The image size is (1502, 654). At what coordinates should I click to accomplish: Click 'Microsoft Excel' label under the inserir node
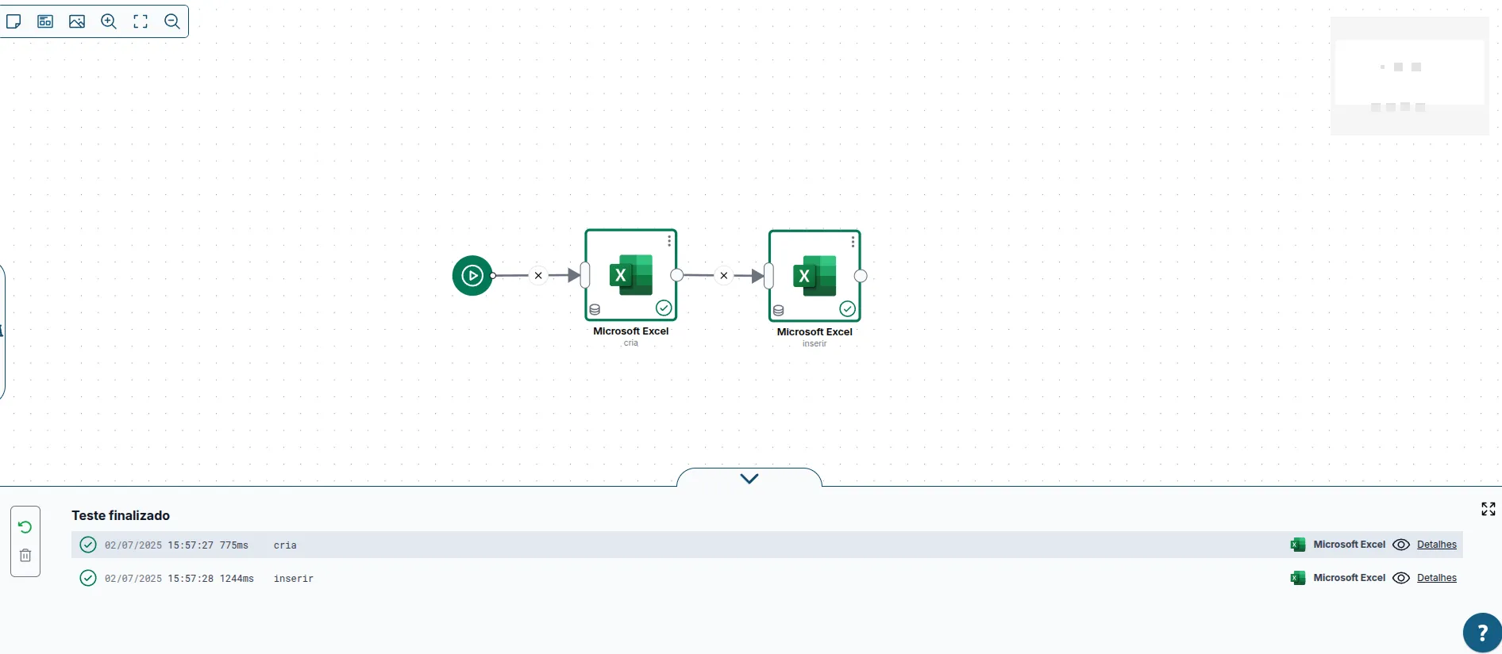pos(815,332)
